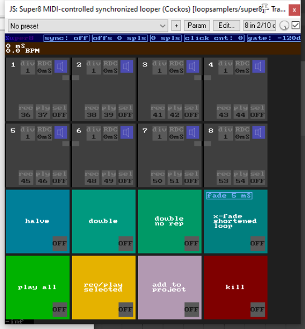
Task: Click div 1 value on loop 1
Action: (28, 67)
